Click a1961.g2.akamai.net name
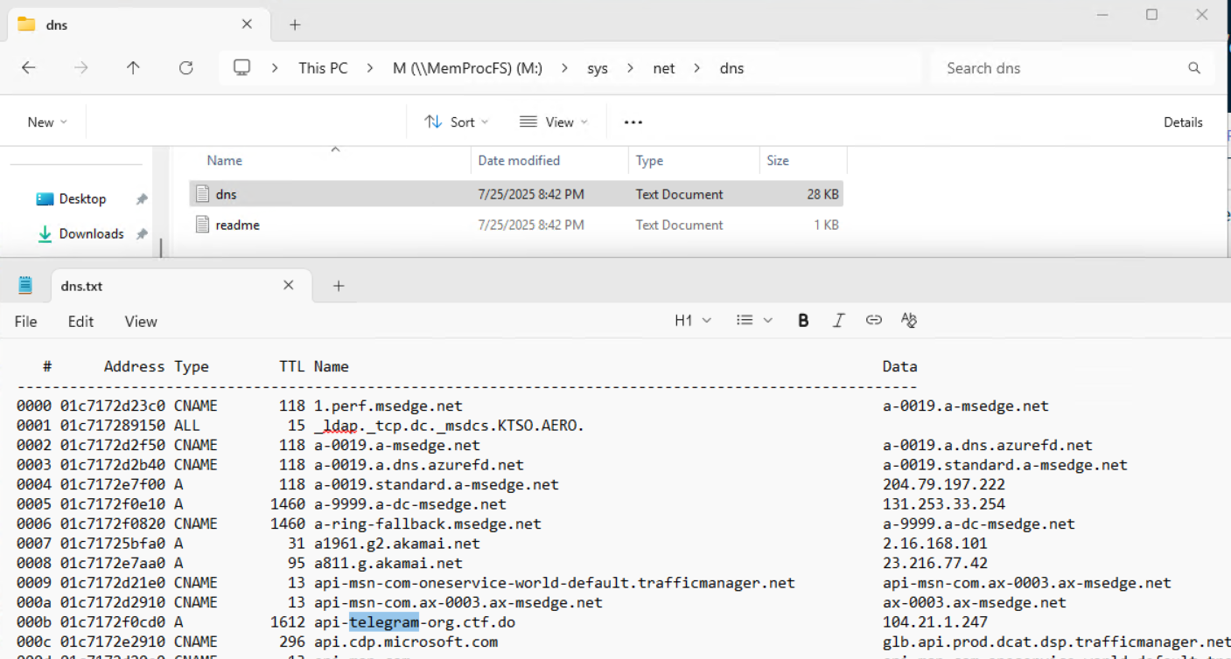Viewport: 1231px width, 659px height. click(397, 544)
